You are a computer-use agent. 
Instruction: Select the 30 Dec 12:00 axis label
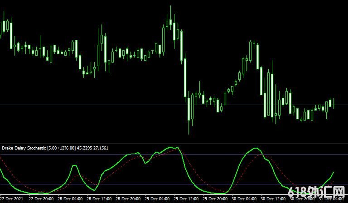coord(273,198)
